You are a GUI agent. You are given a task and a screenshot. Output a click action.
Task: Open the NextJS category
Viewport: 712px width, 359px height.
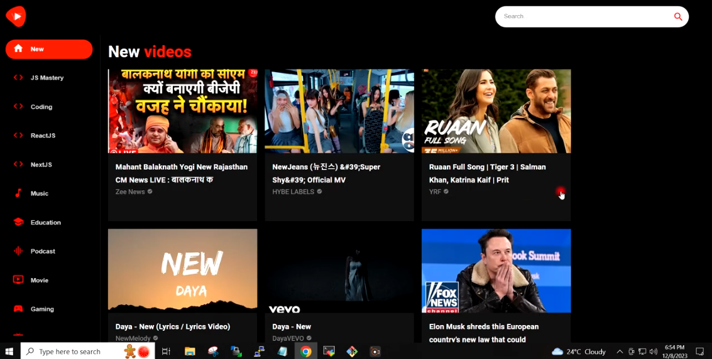[41, 164]
